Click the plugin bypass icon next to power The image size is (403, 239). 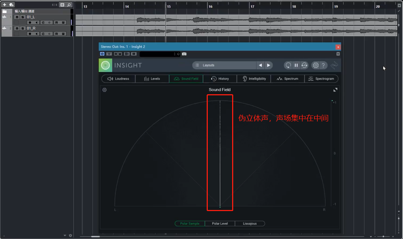[x=109, y=54]
